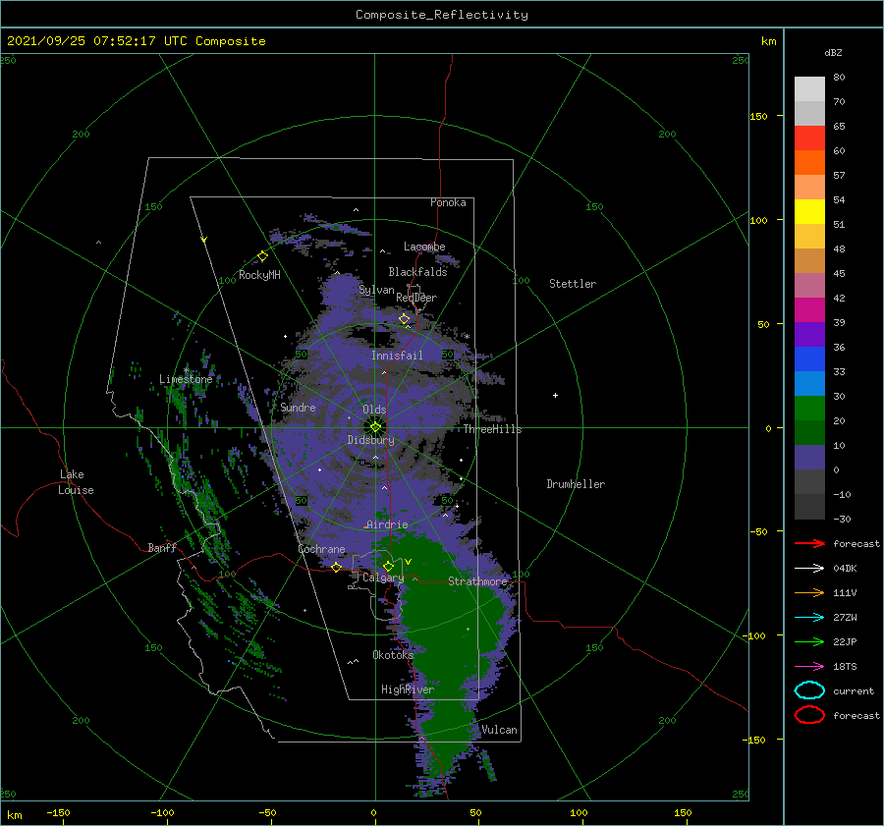Screen dimensions: 884x826
Task: Click the orange 111V arrow legend icon
Action: [809, 592]
